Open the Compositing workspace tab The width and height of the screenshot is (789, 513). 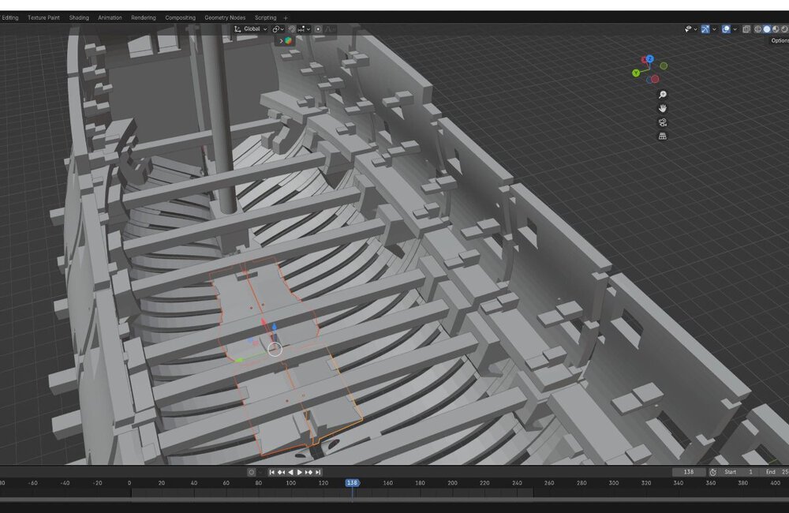point(180,17)
